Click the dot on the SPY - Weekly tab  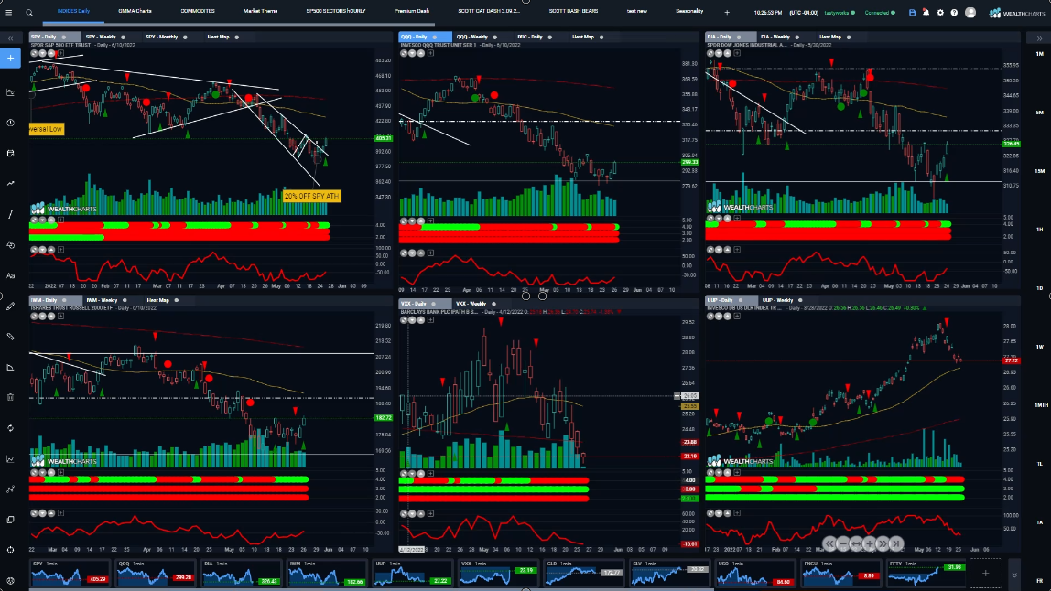coord(123,38)
